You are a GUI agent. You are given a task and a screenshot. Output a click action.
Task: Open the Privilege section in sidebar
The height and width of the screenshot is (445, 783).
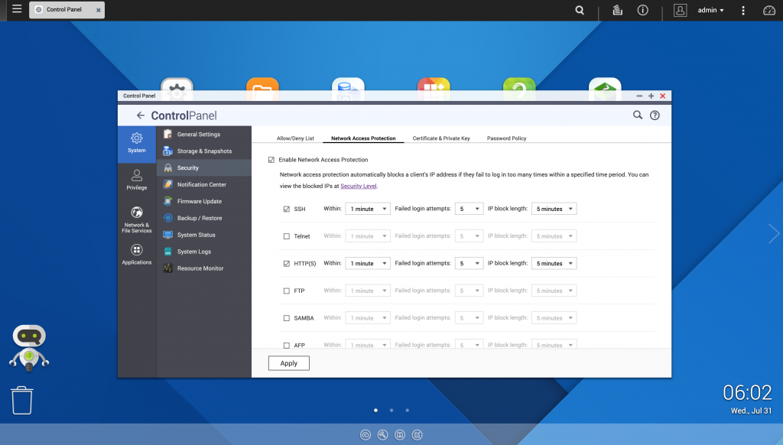pos(137,180)
